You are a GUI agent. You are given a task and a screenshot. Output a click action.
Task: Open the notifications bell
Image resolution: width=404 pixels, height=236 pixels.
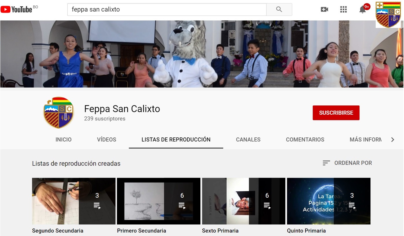pyautogui.click(x=362, y=10)
